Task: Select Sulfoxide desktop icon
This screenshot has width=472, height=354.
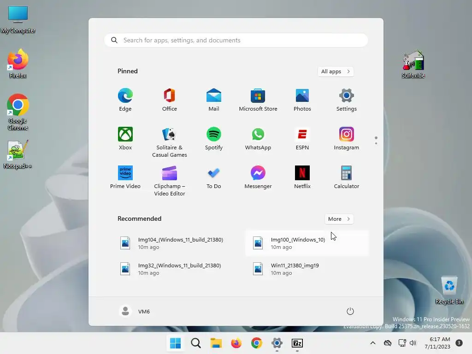Action: [413, 65]
